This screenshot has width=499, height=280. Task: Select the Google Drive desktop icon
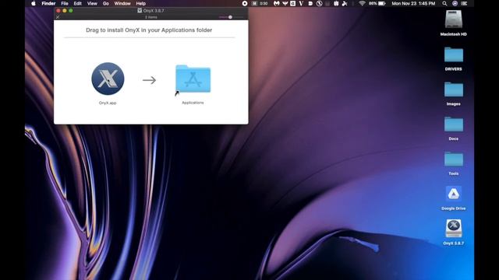click(454, 194)
